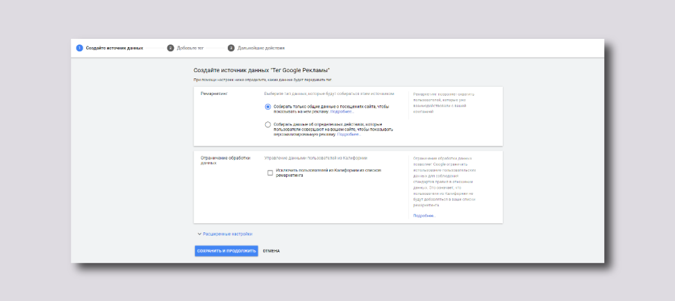Select radio: collect data about specific user actions

268,125
